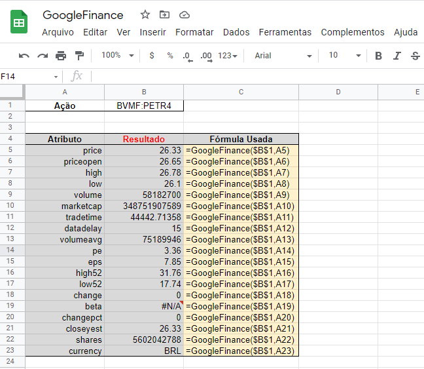This screenshot has width=424, height=369.
Task: Click inside the formula bar
Action: click(257, 77)
